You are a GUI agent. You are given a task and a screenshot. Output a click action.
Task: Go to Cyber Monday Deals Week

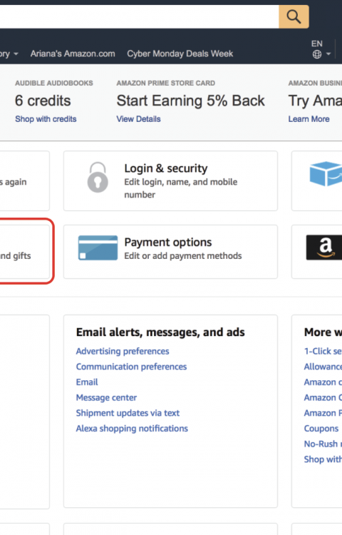pyautogui.click(x=180, y=53)
